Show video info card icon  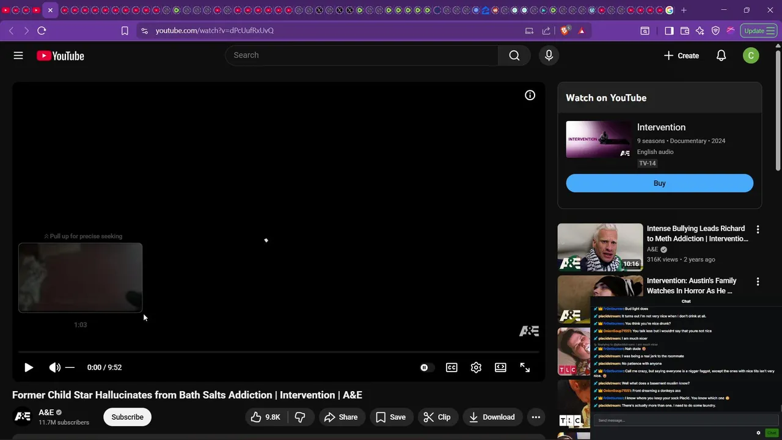point(530,95)
